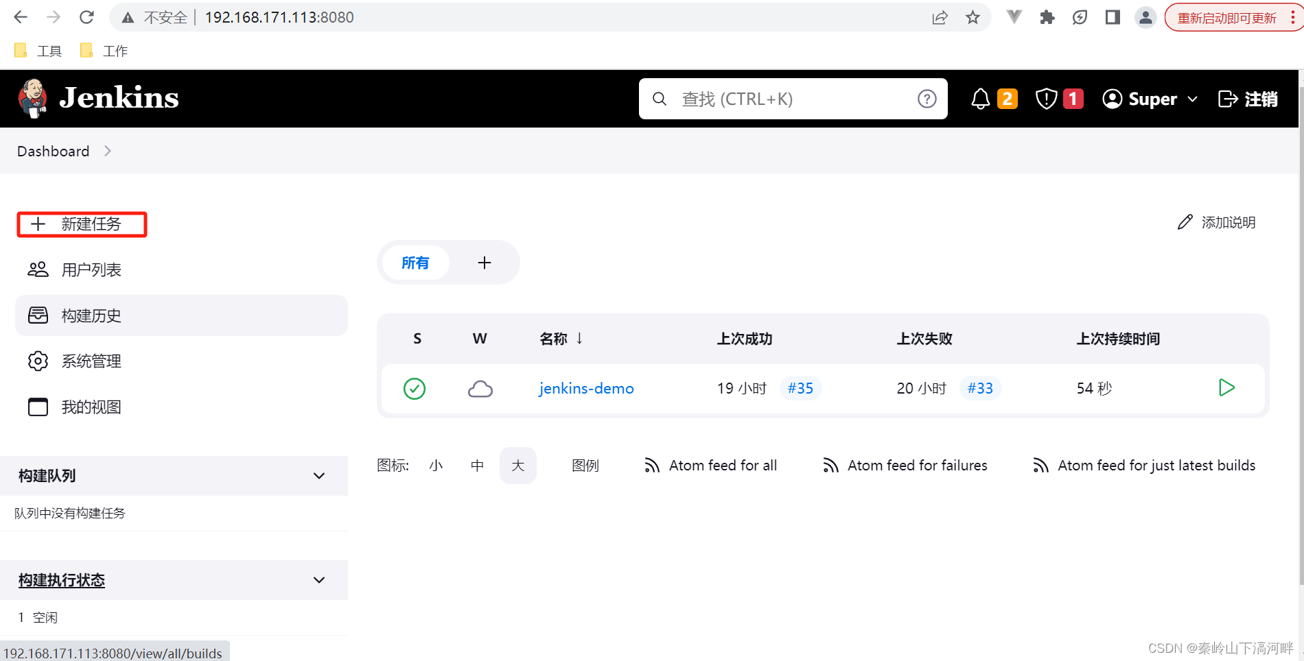Open the Super user profile
This screenshot has width=1304, height=661.
point(1140,99)
